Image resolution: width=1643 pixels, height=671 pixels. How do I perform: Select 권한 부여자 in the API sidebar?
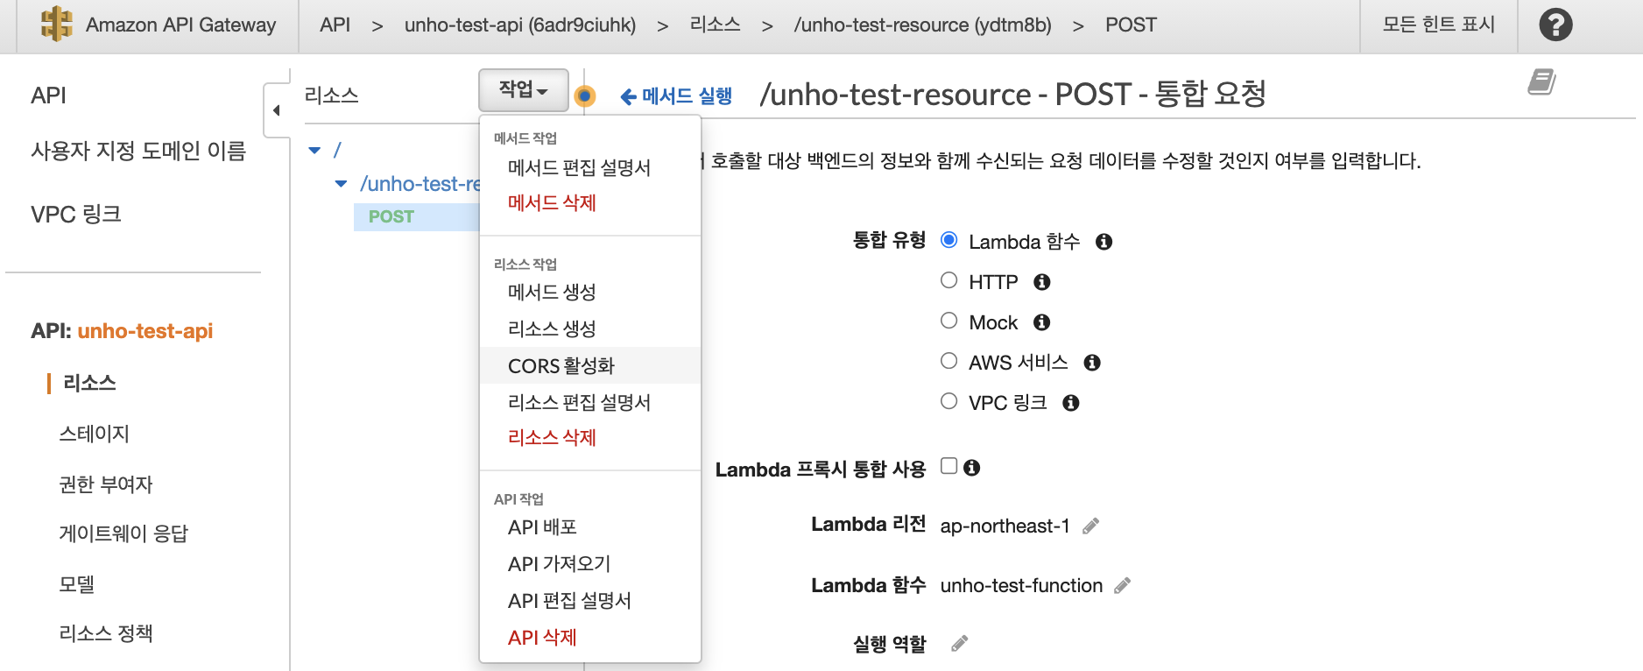pos(105,484)
